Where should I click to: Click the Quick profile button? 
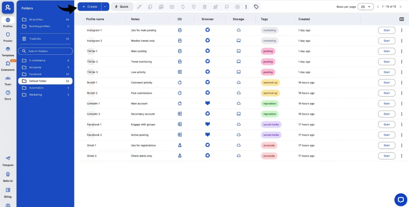[x=122, y=7]
